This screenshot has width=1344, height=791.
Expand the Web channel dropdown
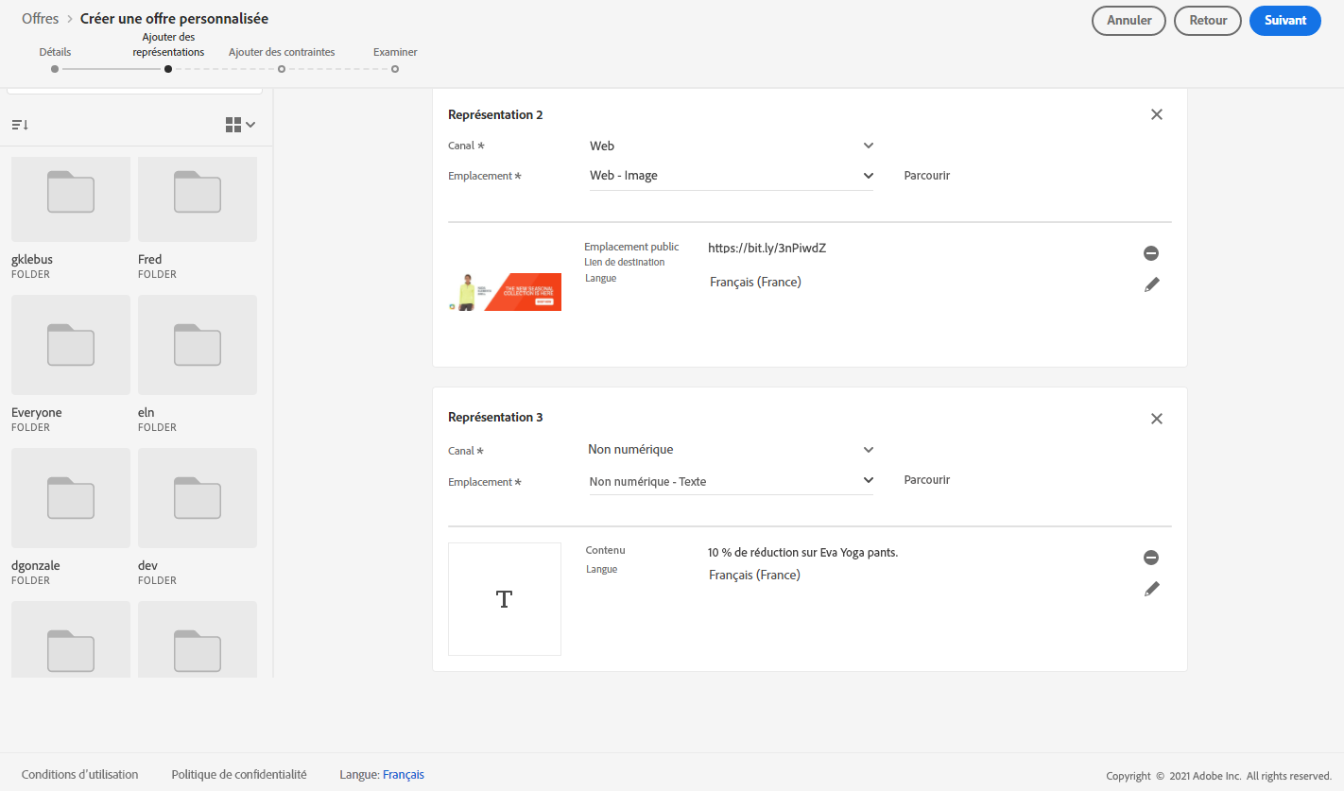click(731, 146)
